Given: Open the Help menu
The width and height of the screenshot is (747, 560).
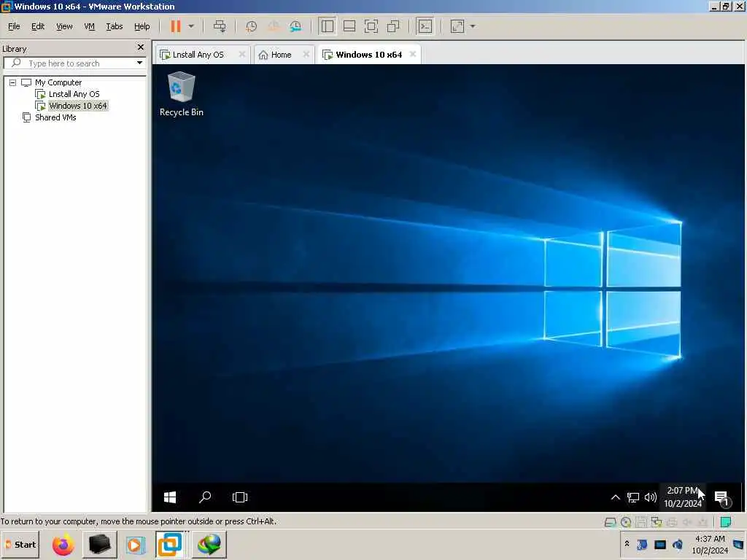Looking at the screenshot, I should (x=142, y=26).
